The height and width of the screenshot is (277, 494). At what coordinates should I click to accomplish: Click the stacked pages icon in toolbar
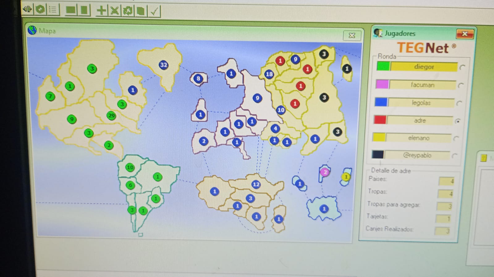pos(141,11)
